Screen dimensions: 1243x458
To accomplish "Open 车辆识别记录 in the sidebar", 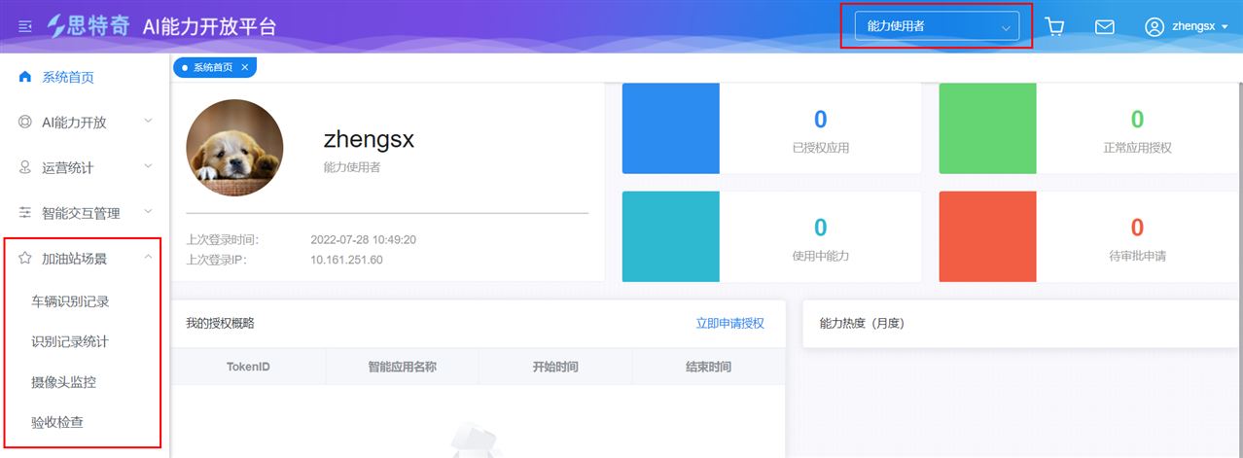I will tap(70, 301).
